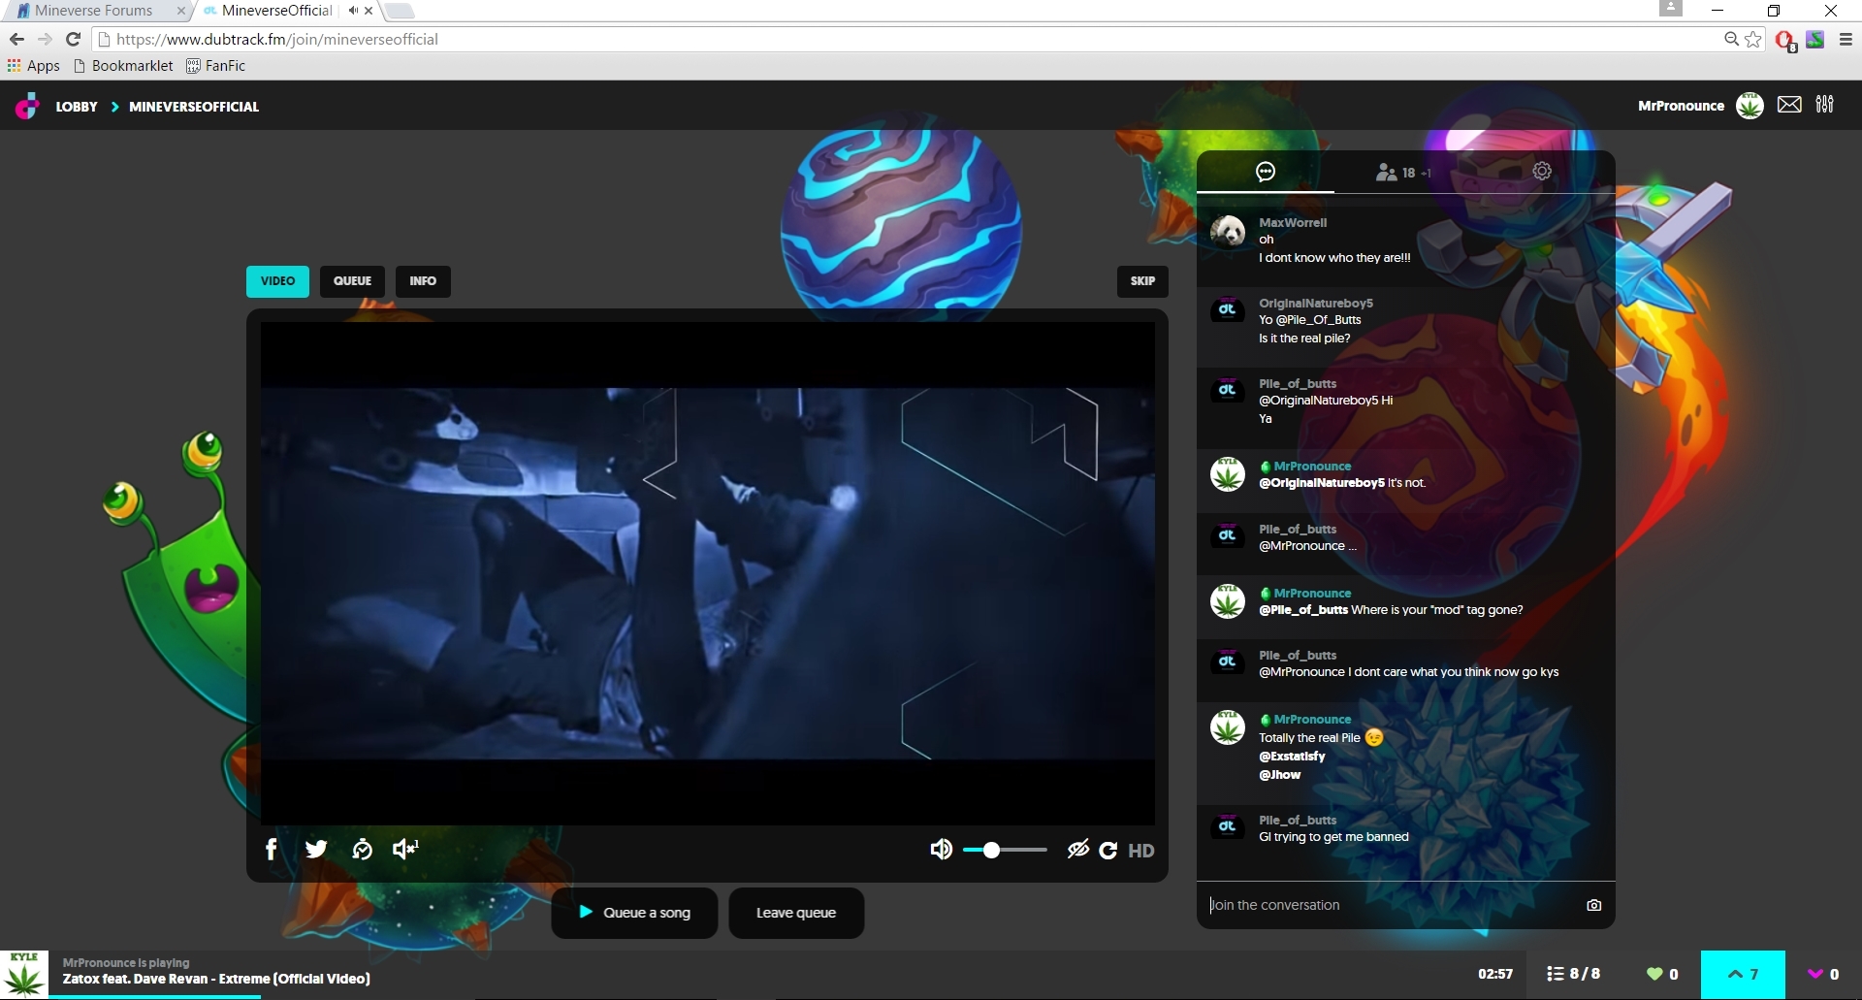Click the MaxWorrell username in chat
Image resolution: width=1862 pixels, height=1000 pixels.
[1293, 222]
